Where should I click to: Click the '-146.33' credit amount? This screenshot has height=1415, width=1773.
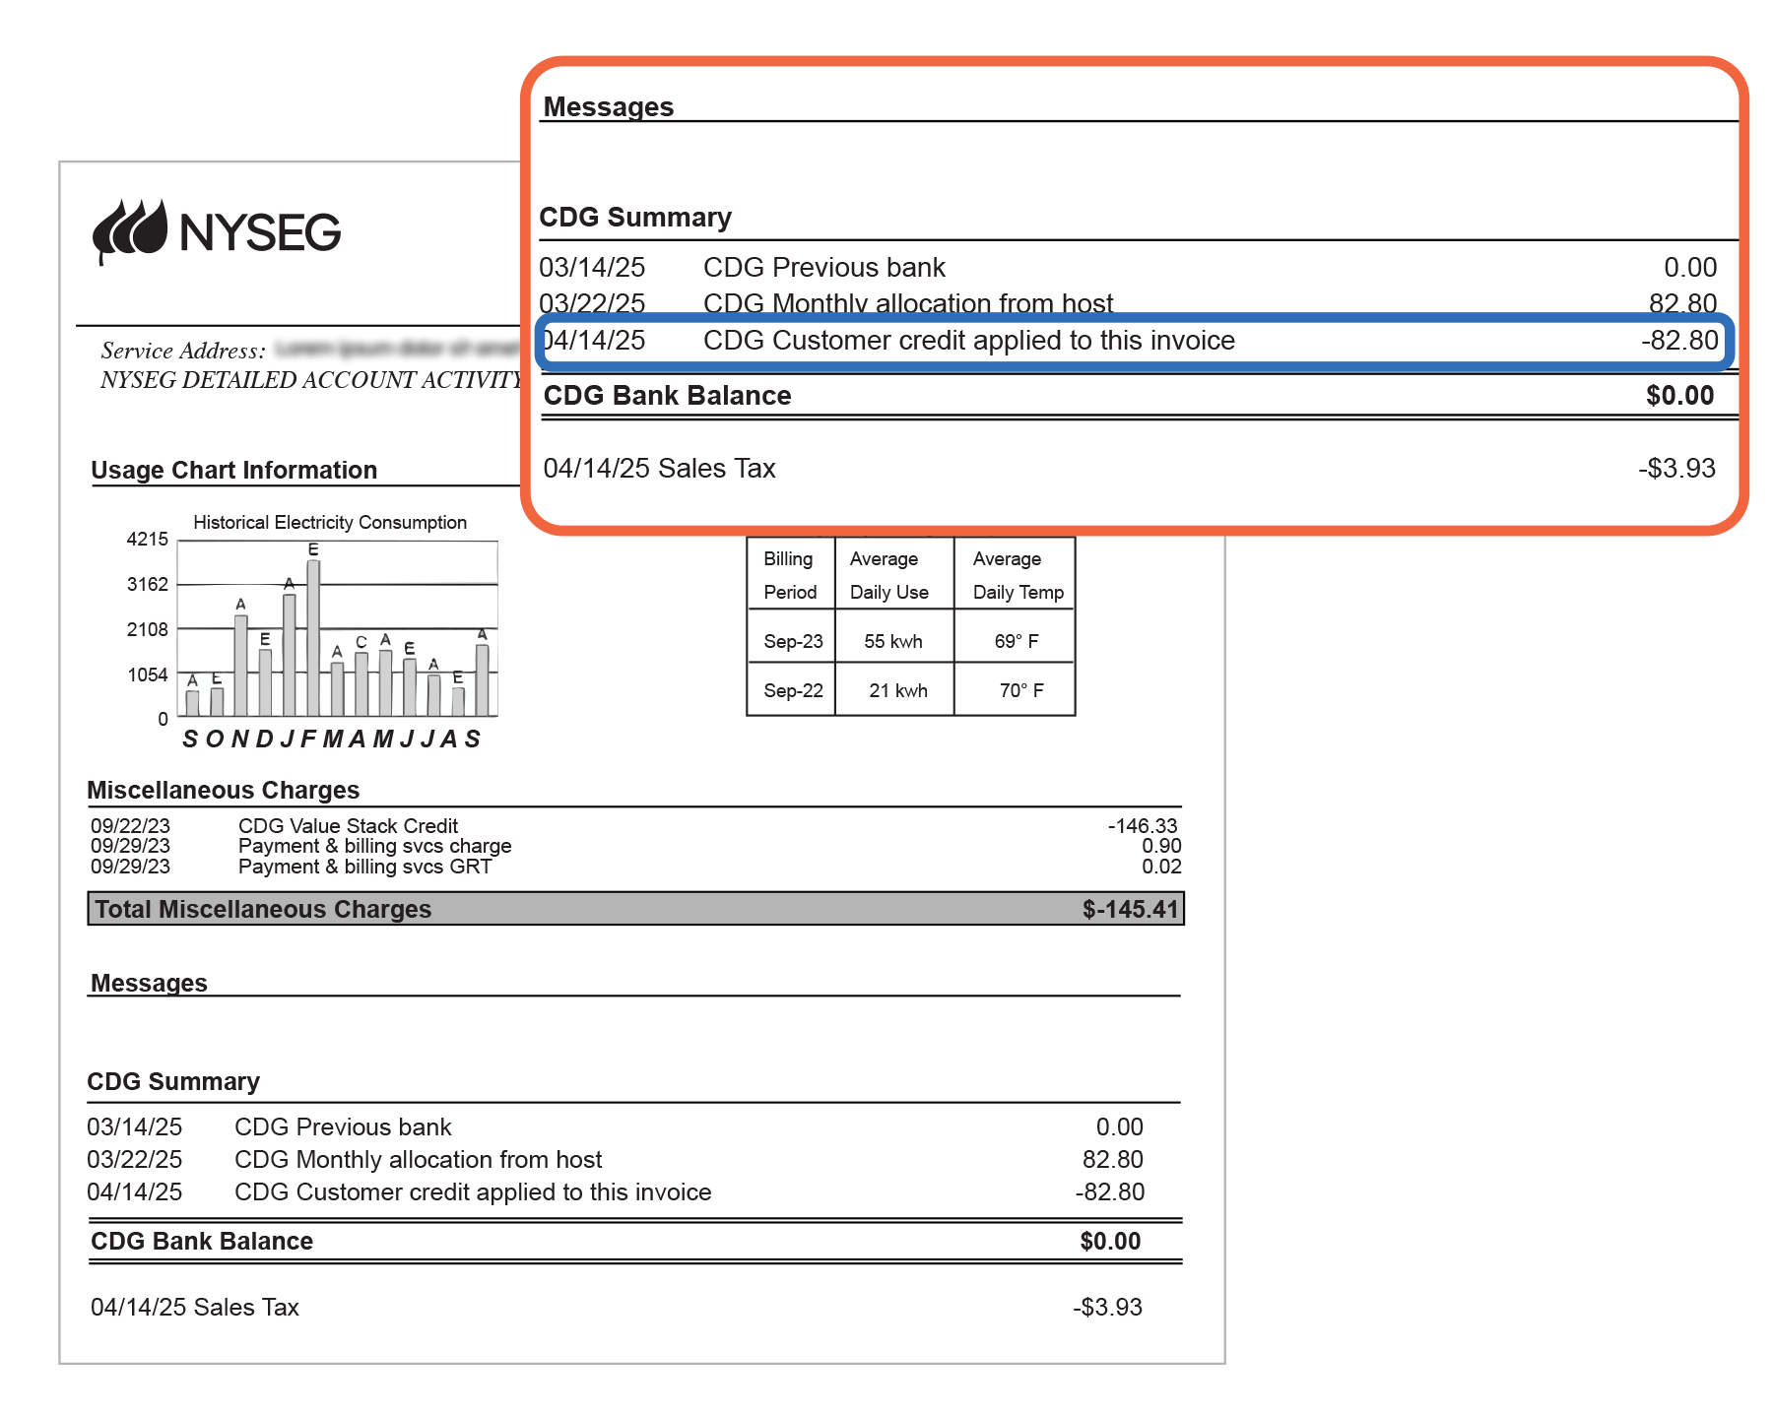(x=1143, y=826)
